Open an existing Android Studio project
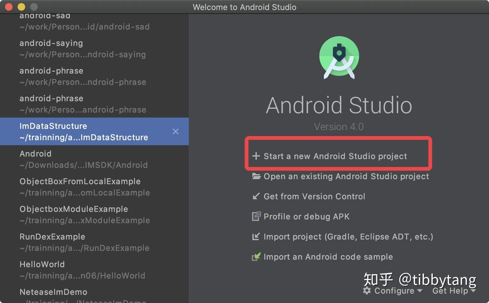Image resolution: width=489 pixels, height=303 pixels. point(346,176)
